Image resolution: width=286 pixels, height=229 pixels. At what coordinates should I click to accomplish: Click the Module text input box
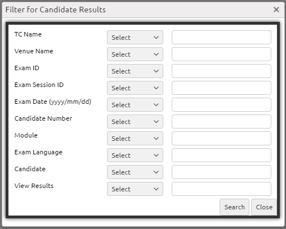[x=221, y=139]
